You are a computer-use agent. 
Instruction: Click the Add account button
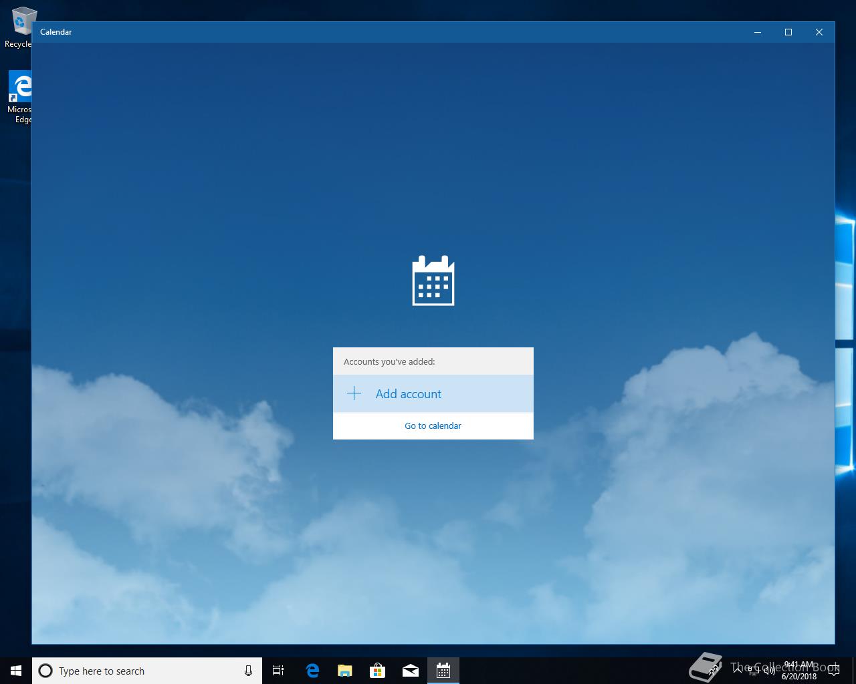click(x=433, y=393)
